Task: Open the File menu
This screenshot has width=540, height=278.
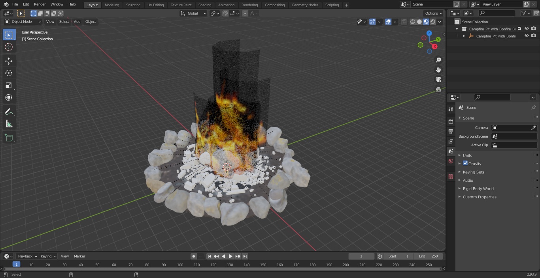Action: tap(15, 4)
